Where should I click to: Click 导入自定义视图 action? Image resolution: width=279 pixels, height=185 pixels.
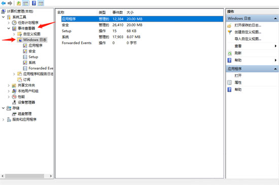point(248,39)
